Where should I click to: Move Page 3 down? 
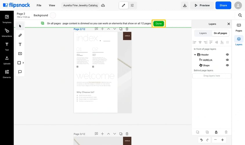click(x=115, y=134)
